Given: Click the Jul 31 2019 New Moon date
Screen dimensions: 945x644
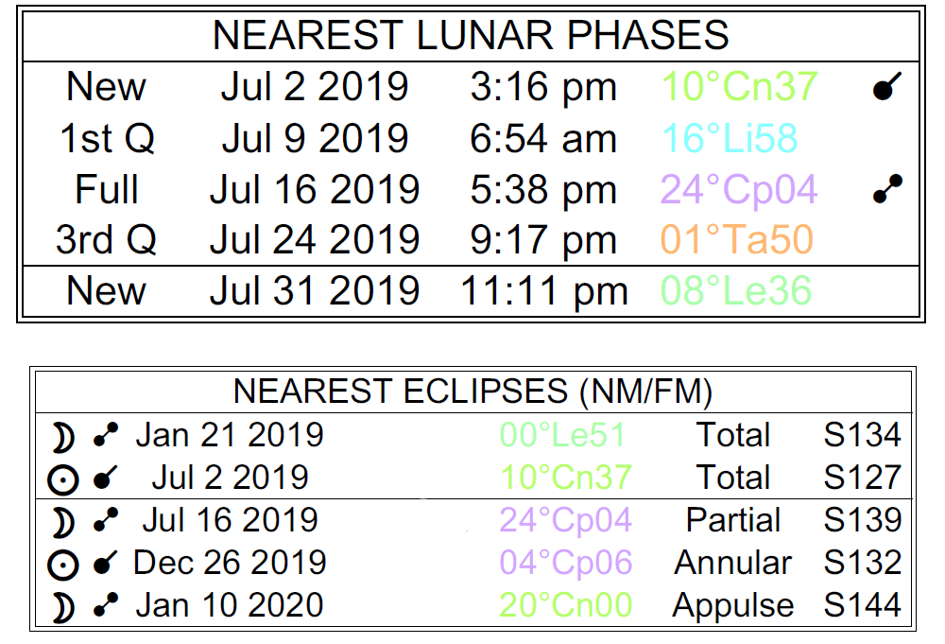Looking at the screenshot, I should point(315,290).
